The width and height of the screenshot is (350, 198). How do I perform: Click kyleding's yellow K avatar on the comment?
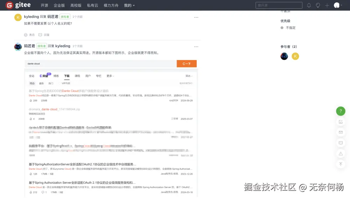tap(18, 17)
